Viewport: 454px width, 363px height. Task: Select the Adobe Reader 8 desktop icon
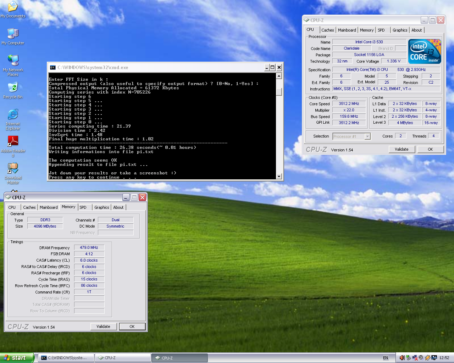[x=13, y=146]
